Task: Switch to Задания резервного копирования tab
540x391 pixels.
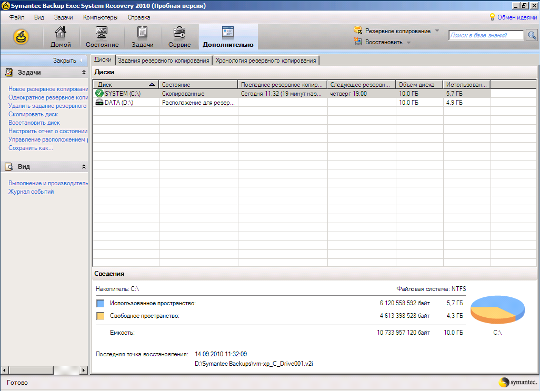Action: [x=164, y=61]
